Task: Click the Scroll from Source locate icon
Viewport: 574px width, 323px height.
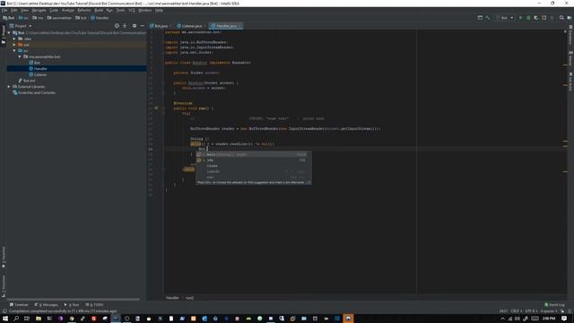Action: click(x=117, y=26)
